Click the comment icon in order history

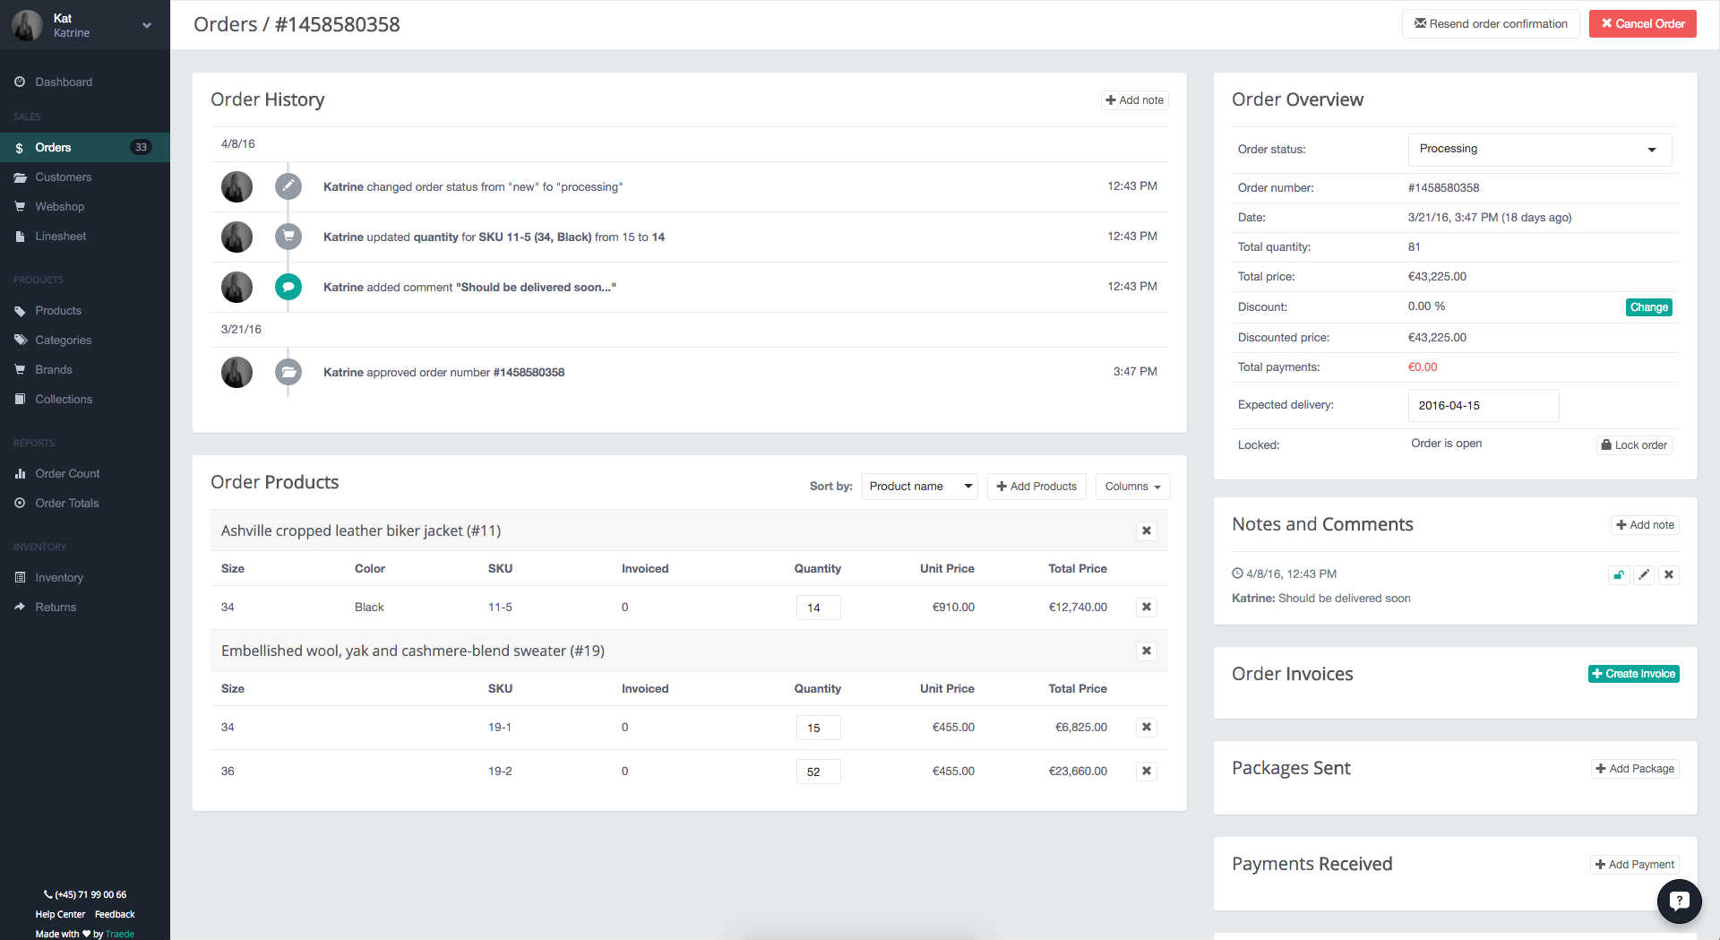[x=288, y=288]
